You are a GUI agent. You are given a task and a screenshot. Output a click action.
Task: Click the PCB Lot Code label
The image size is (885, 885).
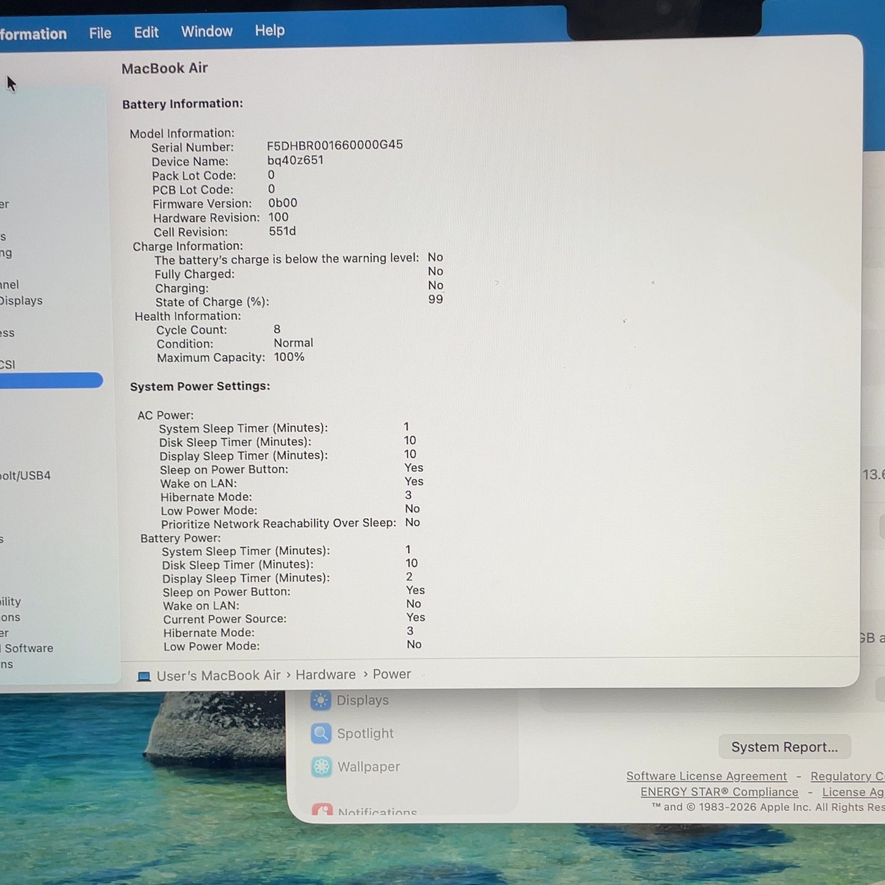click(x=193, y=190)
